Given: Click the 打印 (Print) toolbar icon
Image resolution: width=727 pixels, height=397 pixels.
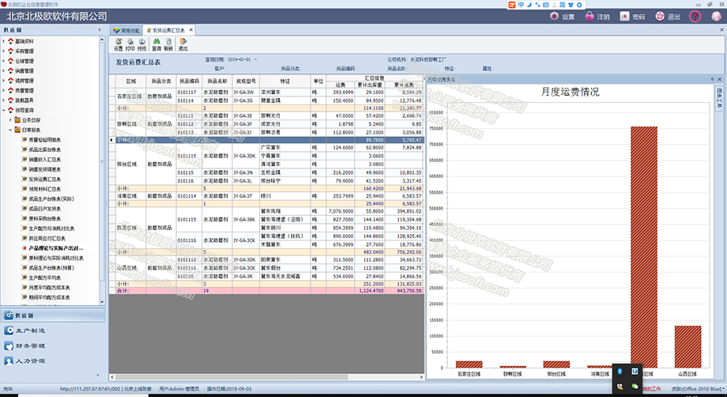Looking at the screenshot, I should pos(130,45).
